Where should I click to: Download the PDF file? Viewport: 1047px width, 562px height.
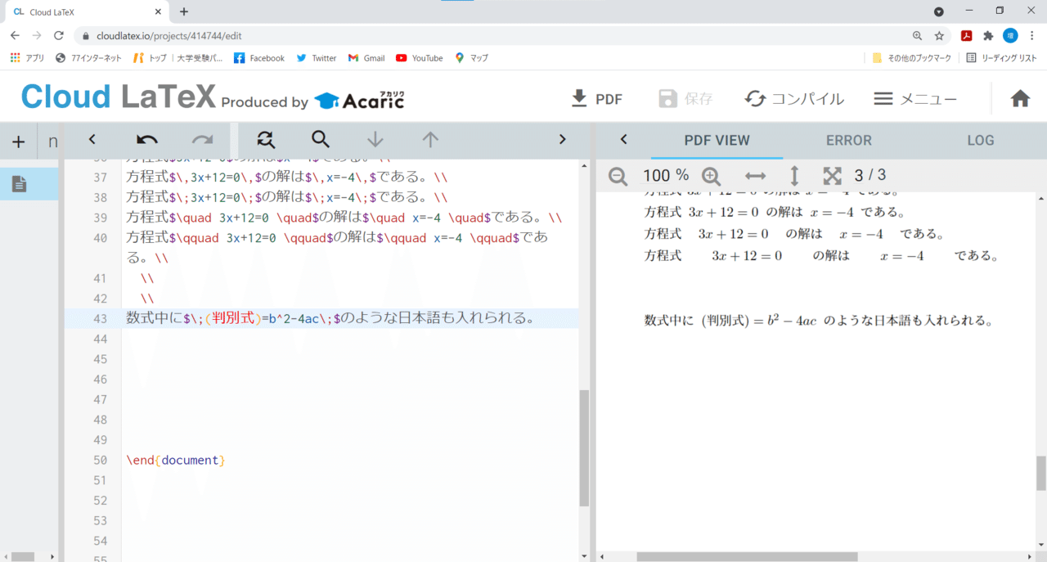click(596, 99)
